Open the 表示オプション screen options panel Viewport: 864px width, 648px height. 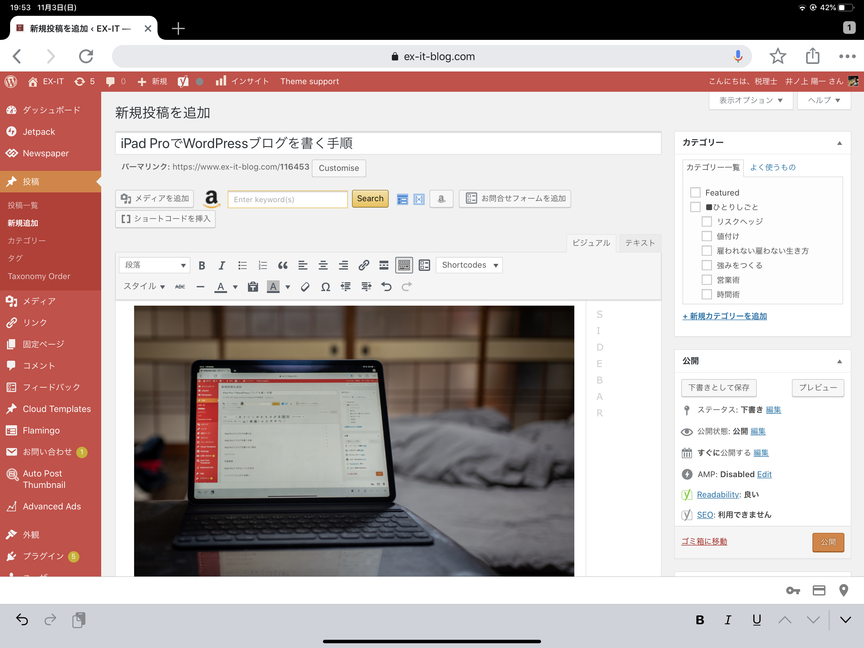[750, 100]
